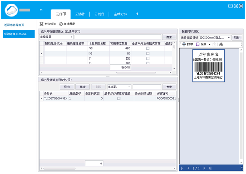Screen dimensions: 246x174
Task: Click the 作废 button
Action: point(83,87)
